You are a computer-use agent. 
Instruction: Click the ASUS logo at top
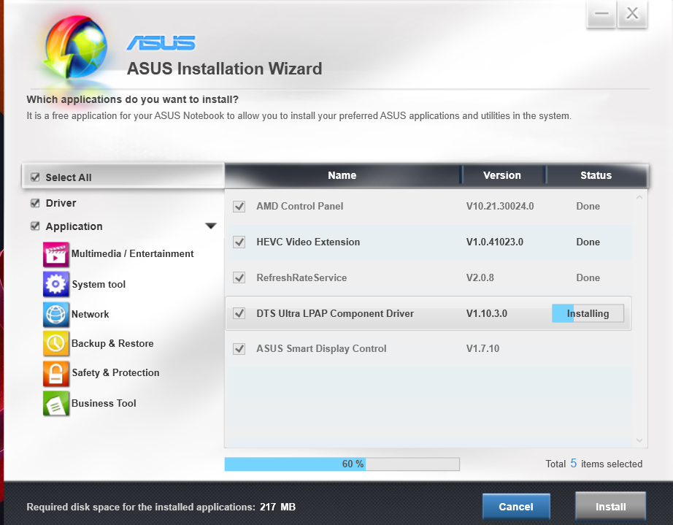point(161,43)
